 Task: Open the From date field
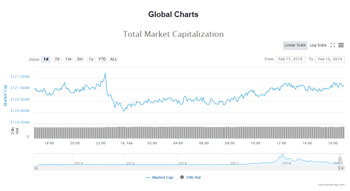click(290, 59)
